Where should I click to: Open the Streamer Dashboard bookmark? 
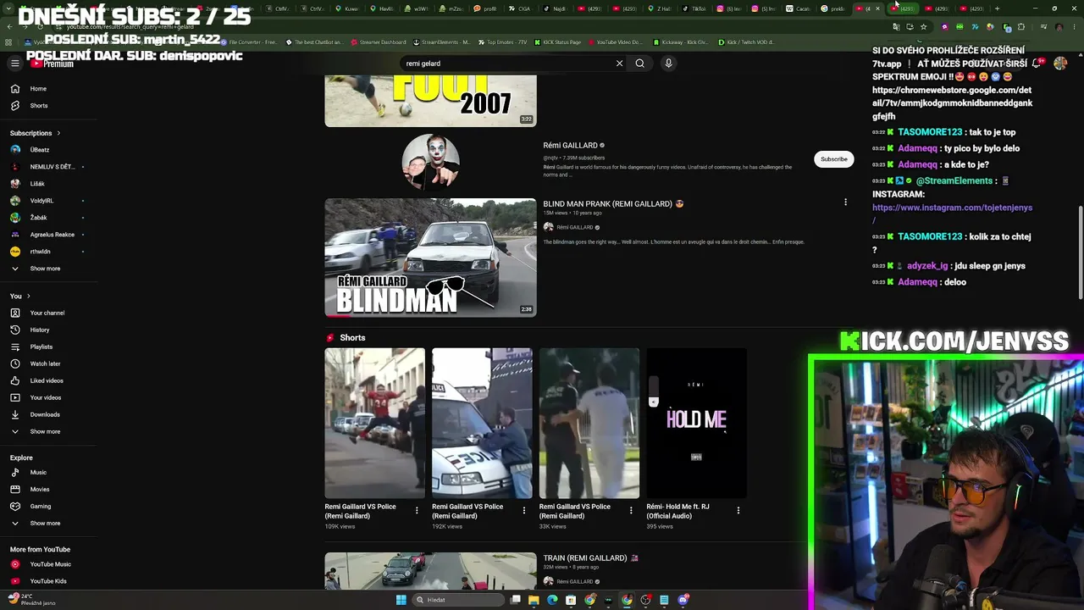click(378, 42)
